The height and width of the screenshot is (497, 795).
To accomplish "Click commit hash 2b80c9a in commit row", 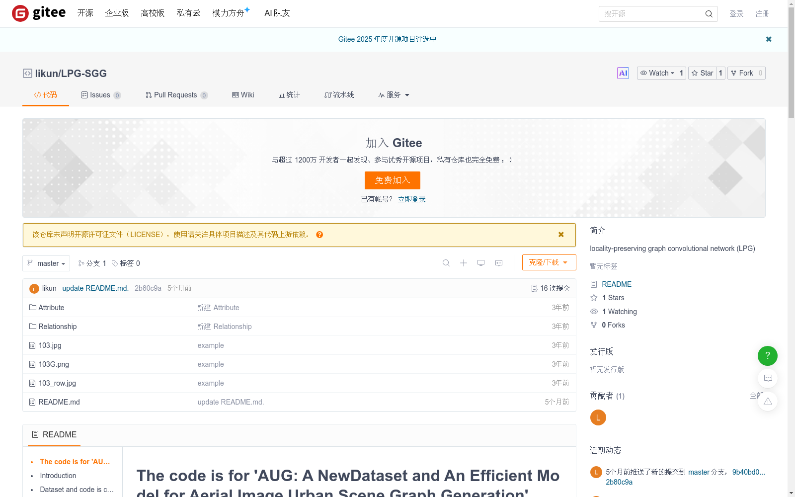I will 148,288.
